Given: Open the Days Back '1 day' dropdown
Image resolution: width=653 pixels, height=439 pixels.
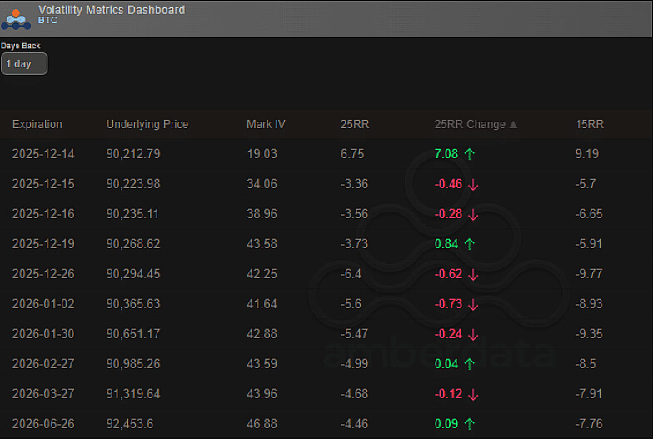Looking at the screenshot, I should (24, 64).
